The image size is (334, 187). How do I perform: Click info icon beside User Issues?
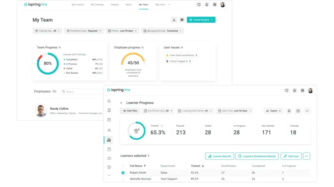(x=182, y=47)
